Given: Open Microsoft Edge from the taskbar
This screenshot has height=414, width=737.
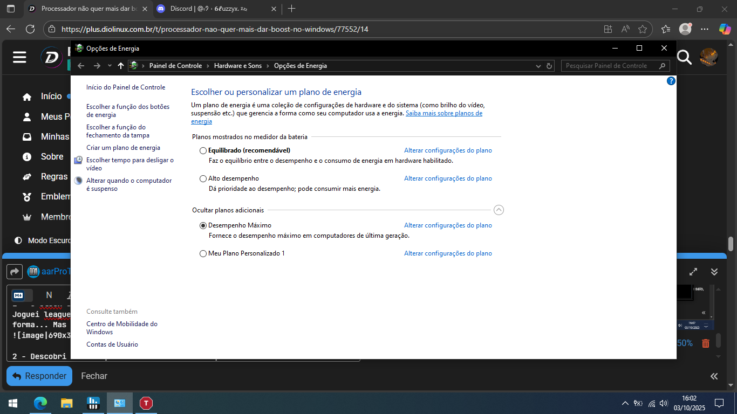Looking at the screenshot, I should (40, 403).
